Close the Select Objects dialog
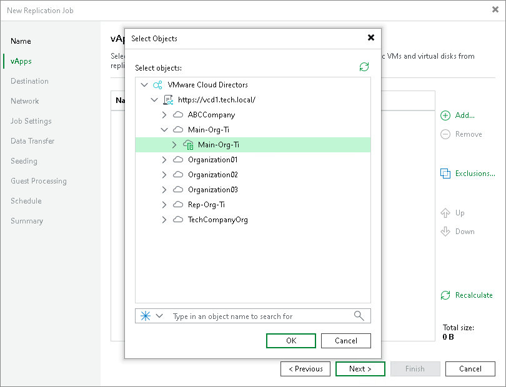The height and width of the screenshot is (387, 506). point(371,37)
